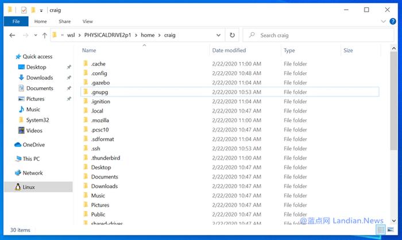Click the PHYSICALDRIVE2p1 breadcrumb segment
This screenshot has height=240, width=402.
point(107,35)
